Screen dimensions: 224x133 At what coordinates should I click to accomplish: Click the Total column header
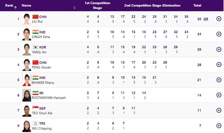pos(197,5)
